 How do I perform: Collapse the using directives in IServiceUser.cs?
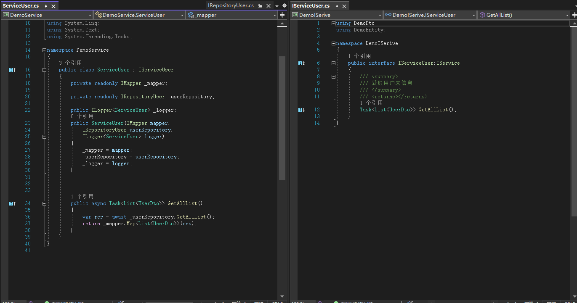[333, 23]
